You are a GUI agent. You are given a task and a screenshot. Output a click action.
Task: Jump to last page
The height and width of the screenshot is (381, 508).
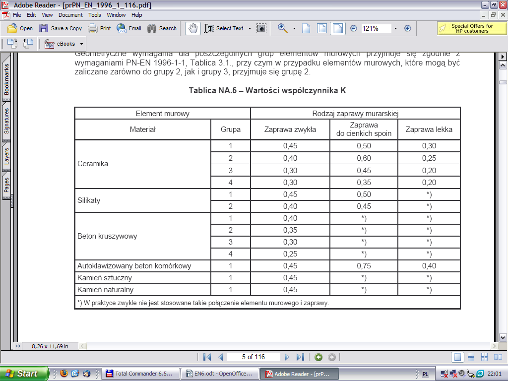pyautogui.click(x=300, y=357)
